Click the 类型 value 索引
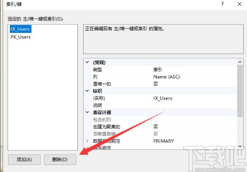Viewport: 247px width, 172px height. click(x=158, y=70)
